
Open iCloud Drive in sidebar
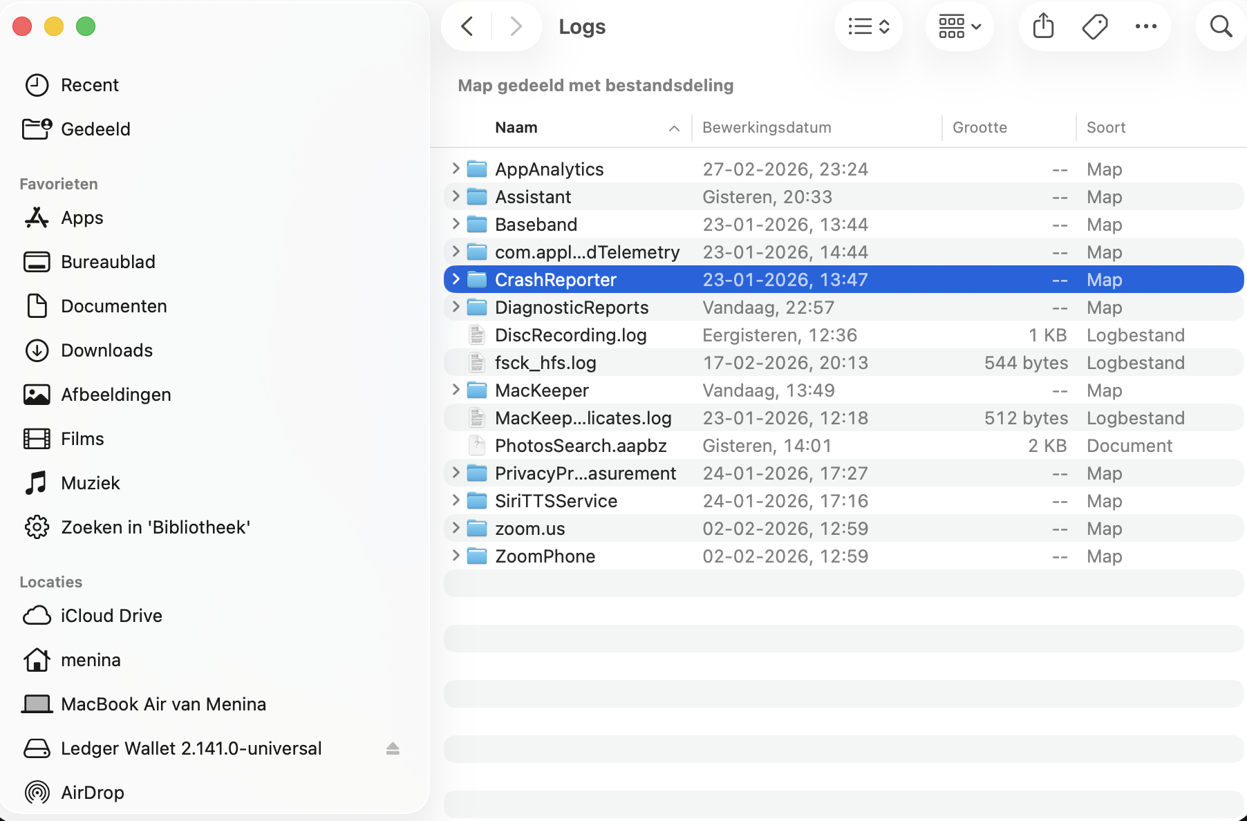coord(111,616)
